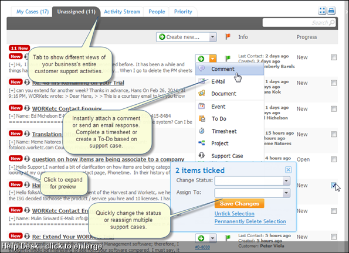Click the 11 New red badge

coord(19,48)
